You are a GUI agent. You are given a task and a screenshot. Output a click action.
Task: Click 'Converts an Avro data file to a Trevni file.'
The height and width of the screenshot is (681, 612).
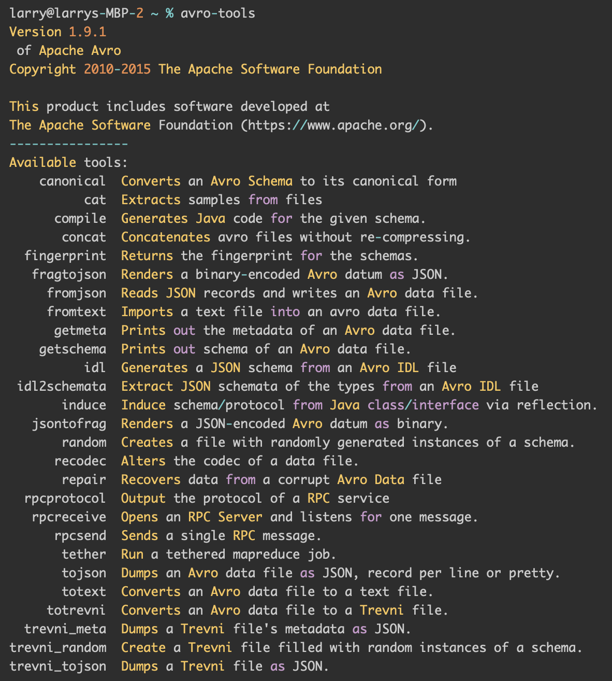coord(285,610)
